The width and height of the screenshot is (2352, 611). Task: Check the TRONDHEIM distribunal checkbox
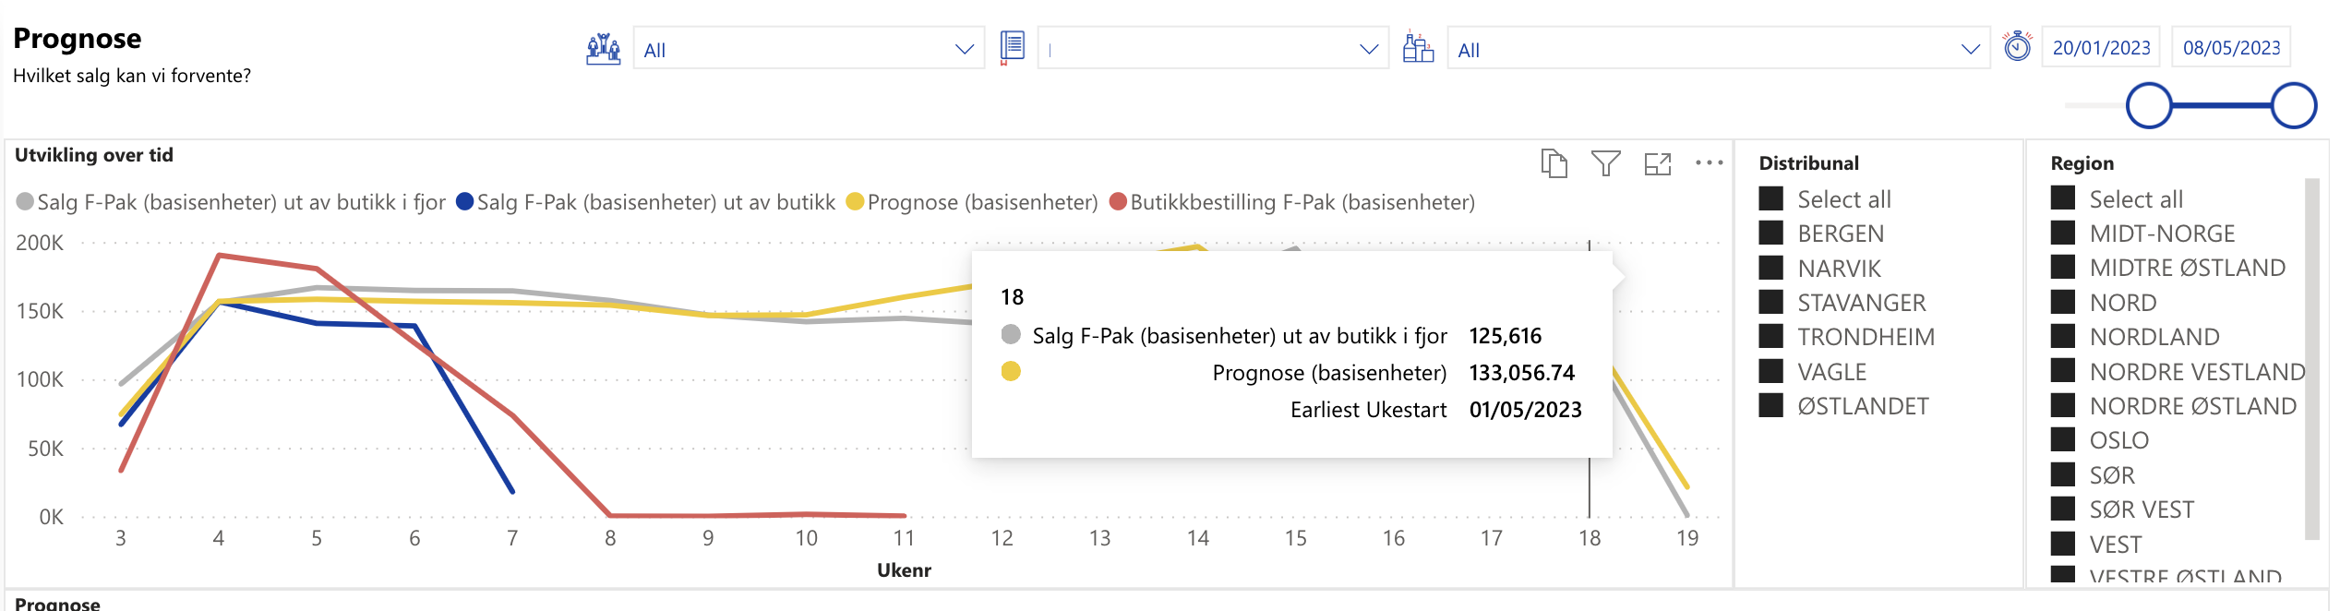coord(1770,337)
